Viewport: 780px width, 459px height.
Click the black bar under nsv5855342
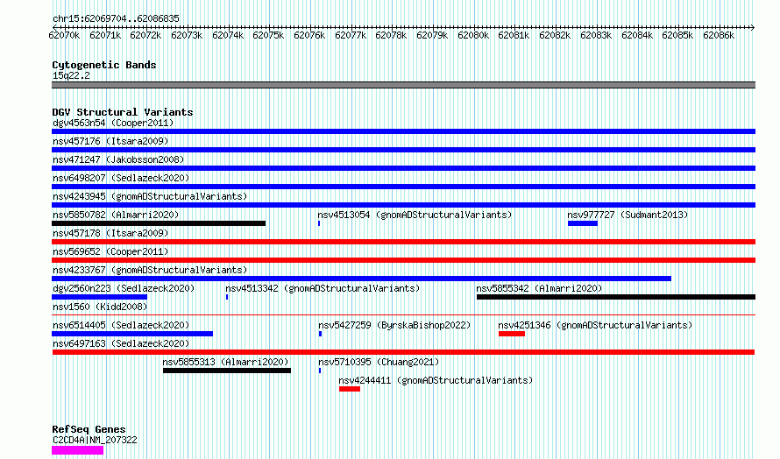616,297
